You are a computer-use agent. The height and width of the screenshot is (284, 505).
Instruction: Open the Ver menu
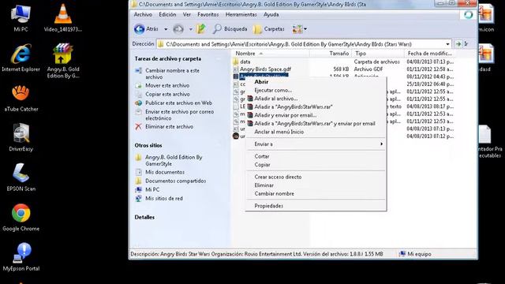(x=187, y=14)
